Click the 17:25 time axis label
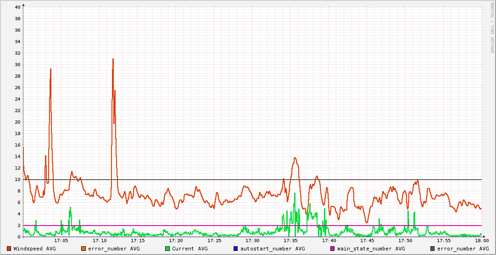496x255 pixels. pyautogui.click(x=214, y=241)
